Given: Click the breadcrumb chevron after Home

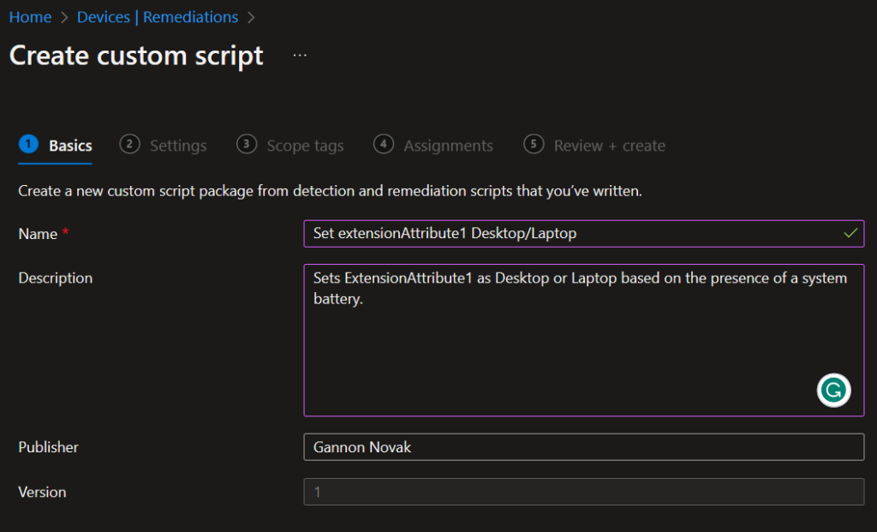Looking at the screenshot, I should click(x=64, y=17).
